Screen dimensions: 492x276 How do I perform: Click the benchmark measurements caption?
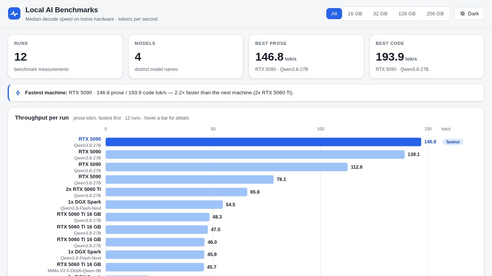42,69
